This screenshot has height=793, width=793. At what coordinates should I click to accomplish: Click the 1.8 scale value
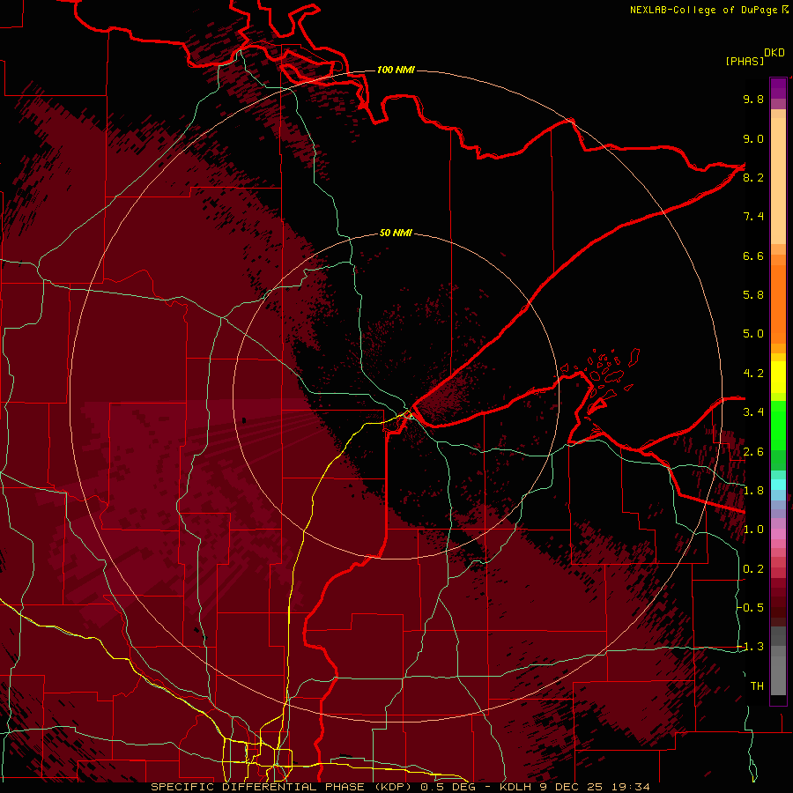click(x=753, y=491)
